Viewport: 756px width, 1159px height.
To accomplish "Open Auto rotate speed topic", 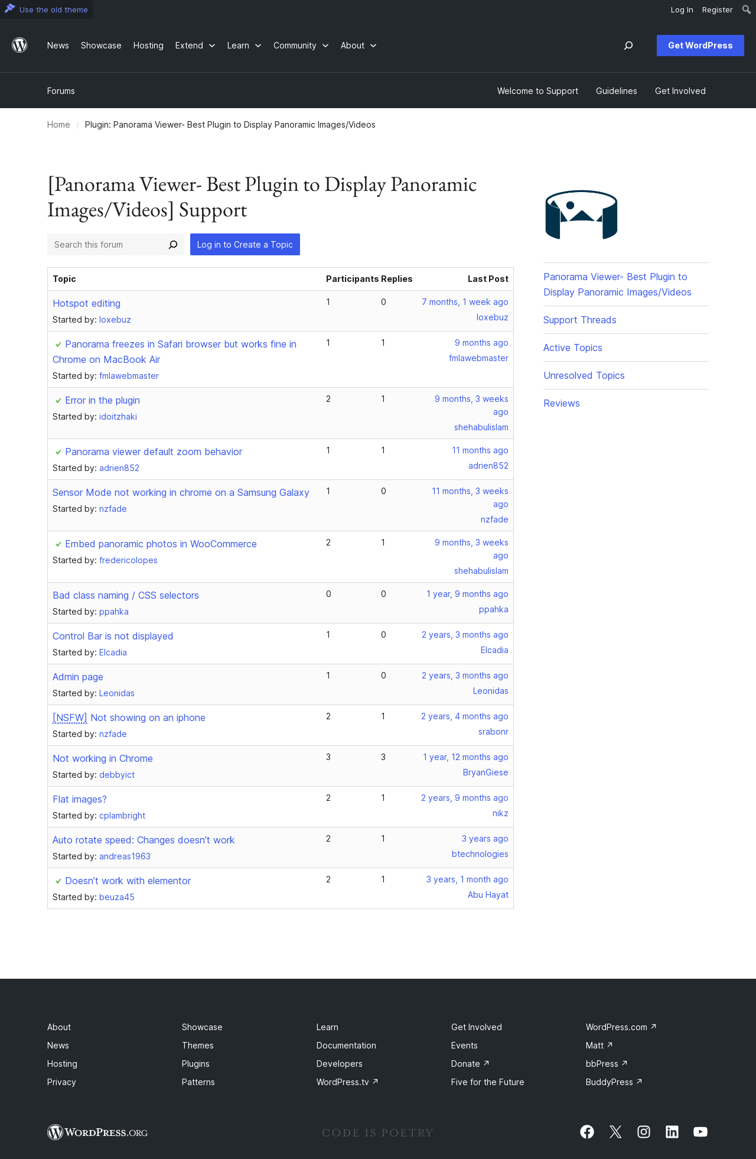I will pyautogui.click(x=144, y=840).
